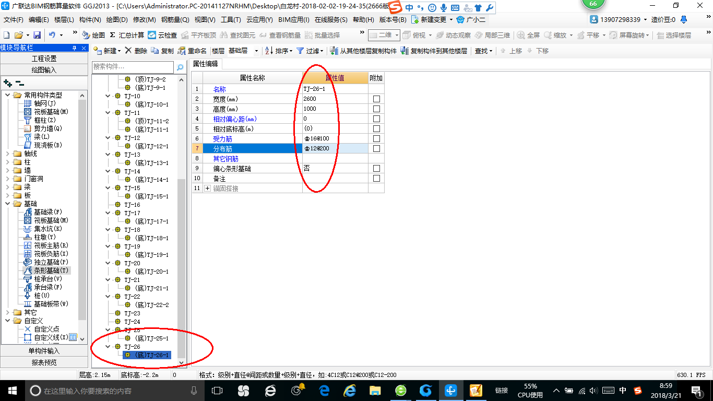The height and width of the screenshot is (401, 713).
Task: Open 钢筋量(Q) menu
Action: click(x=175, y=19)
